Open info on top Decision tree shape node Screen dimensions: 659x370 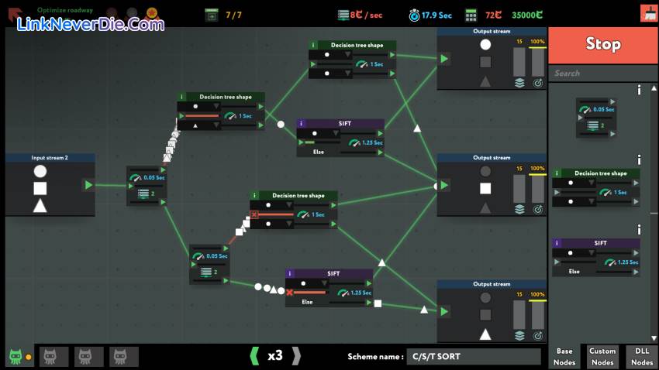[x=313, y=46]
